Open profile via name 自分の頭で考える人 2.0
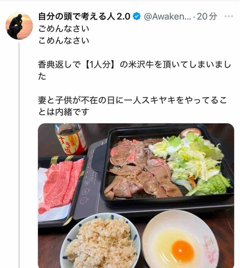 (x=84, y=17)
